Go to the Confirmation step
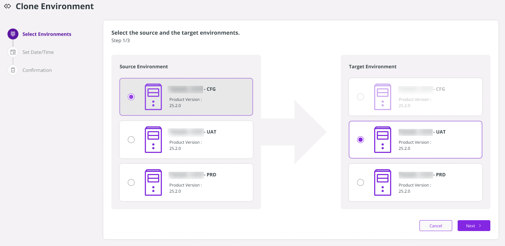Screen dimensions: 505x246 (37, 70)
